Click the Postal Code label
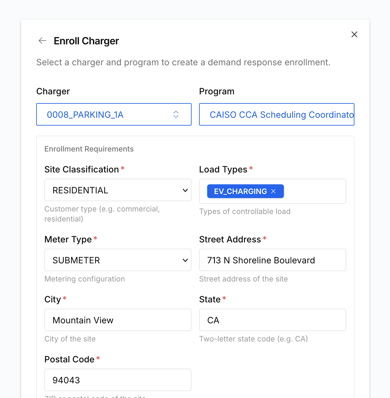The width and height of the screenshot is (390, 398). click(x=69, y=359)
